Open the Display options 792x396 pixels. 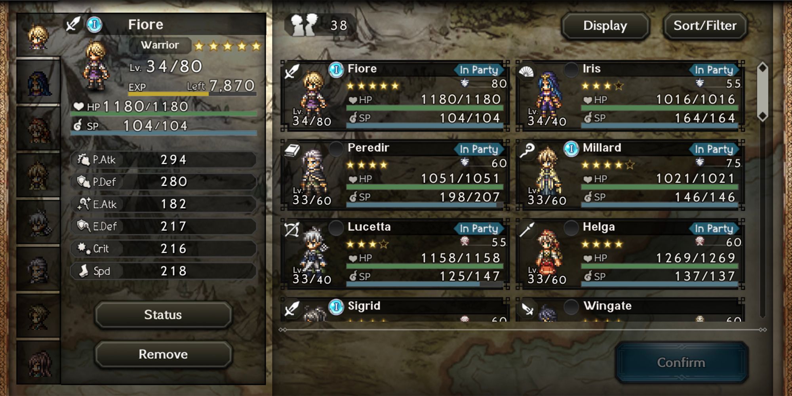click(x=605, y=26)
